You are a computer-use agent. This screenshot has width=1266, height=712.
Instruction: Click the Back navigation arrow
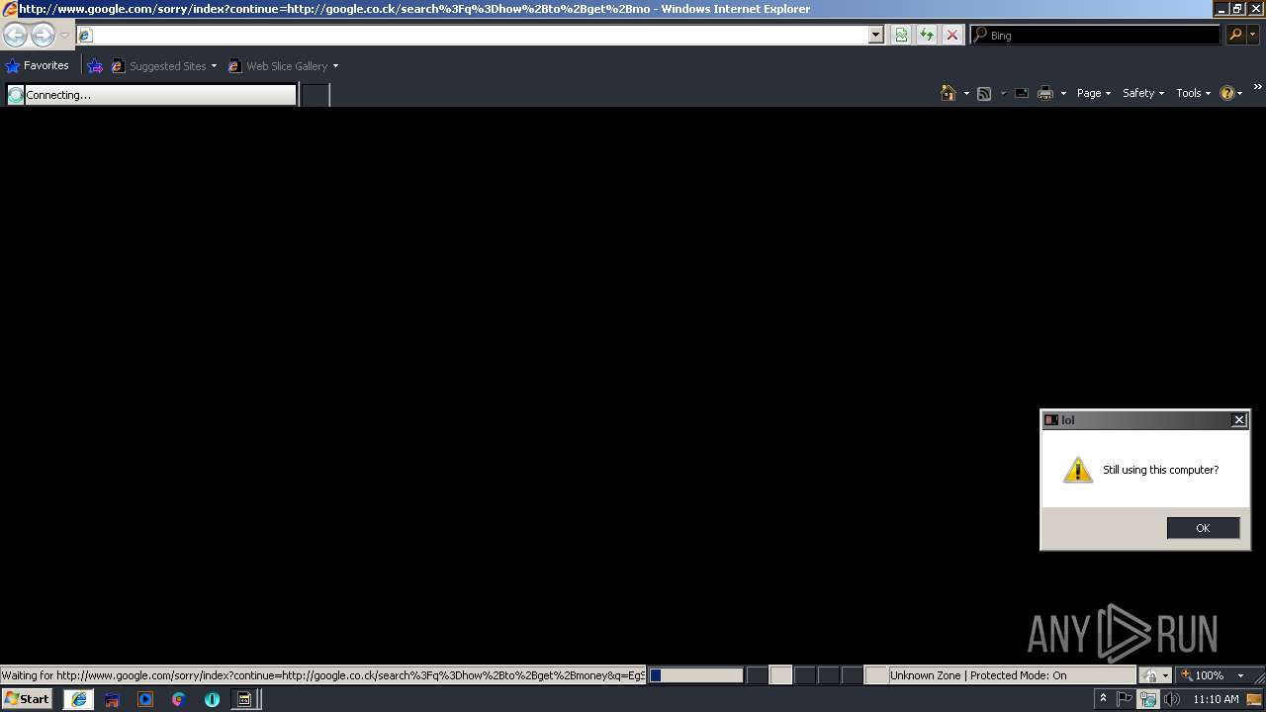point(15,36)
